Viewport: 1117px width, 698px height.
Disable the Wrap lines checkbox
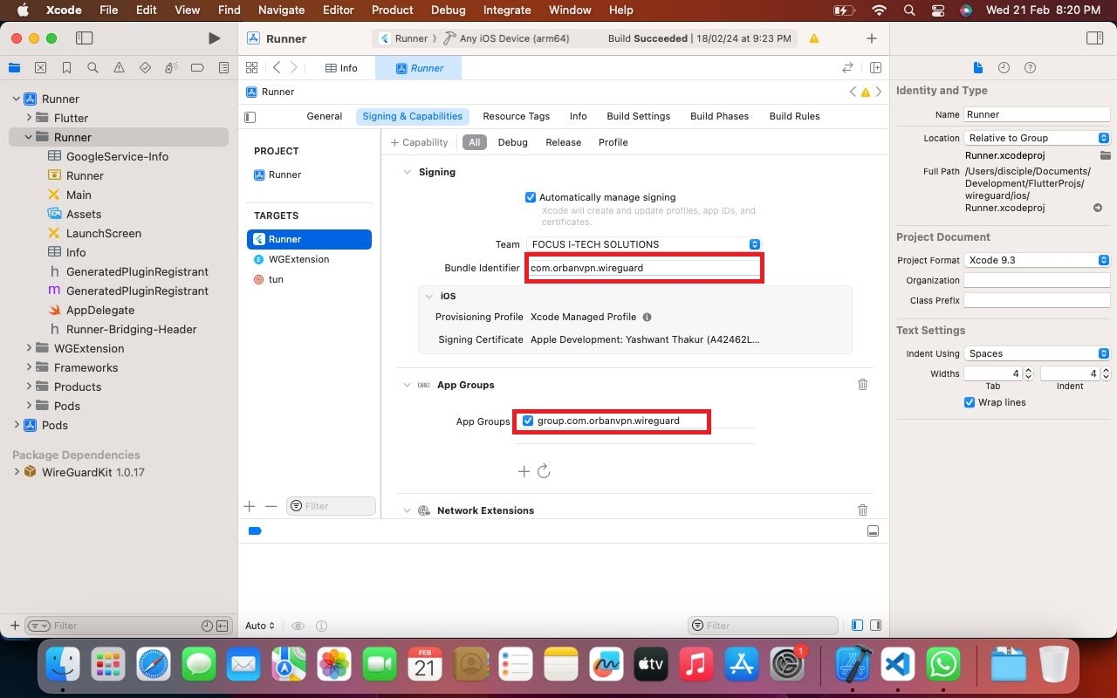[970, 402]
